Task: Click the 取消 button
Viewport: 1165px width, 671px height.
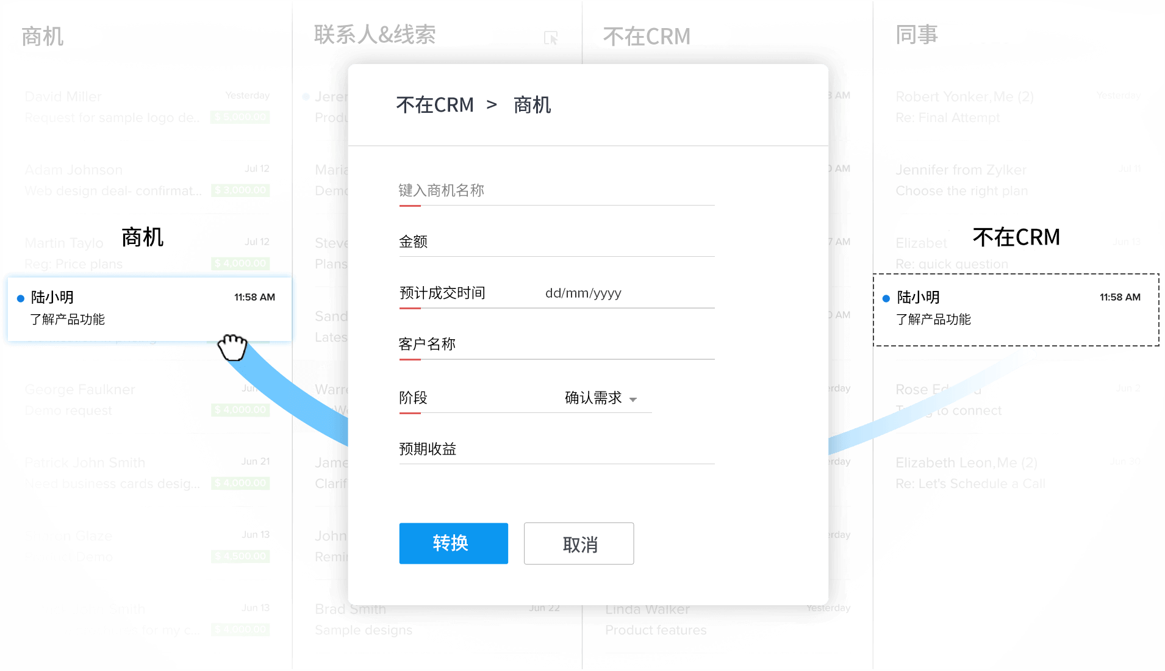Action: click(578, 544)
